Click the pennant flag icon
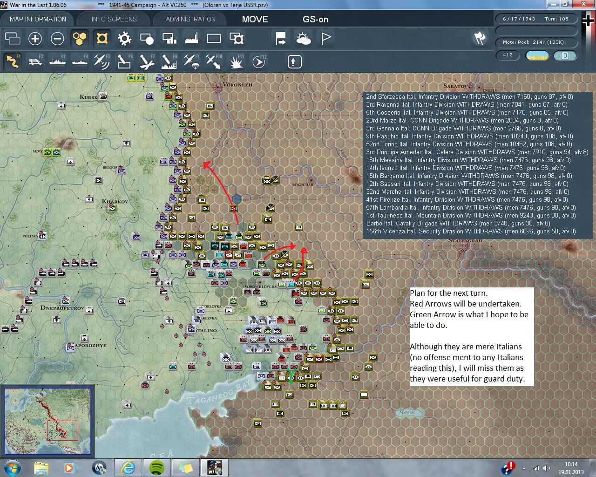This screenshot has height=477, width=596. click(325, 38)
